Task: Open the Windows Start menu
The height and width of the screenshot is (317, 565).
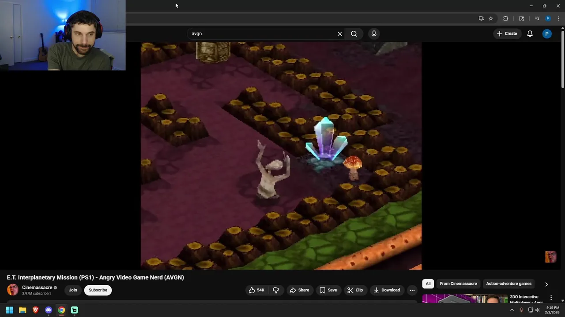Action: pos(9,310)
